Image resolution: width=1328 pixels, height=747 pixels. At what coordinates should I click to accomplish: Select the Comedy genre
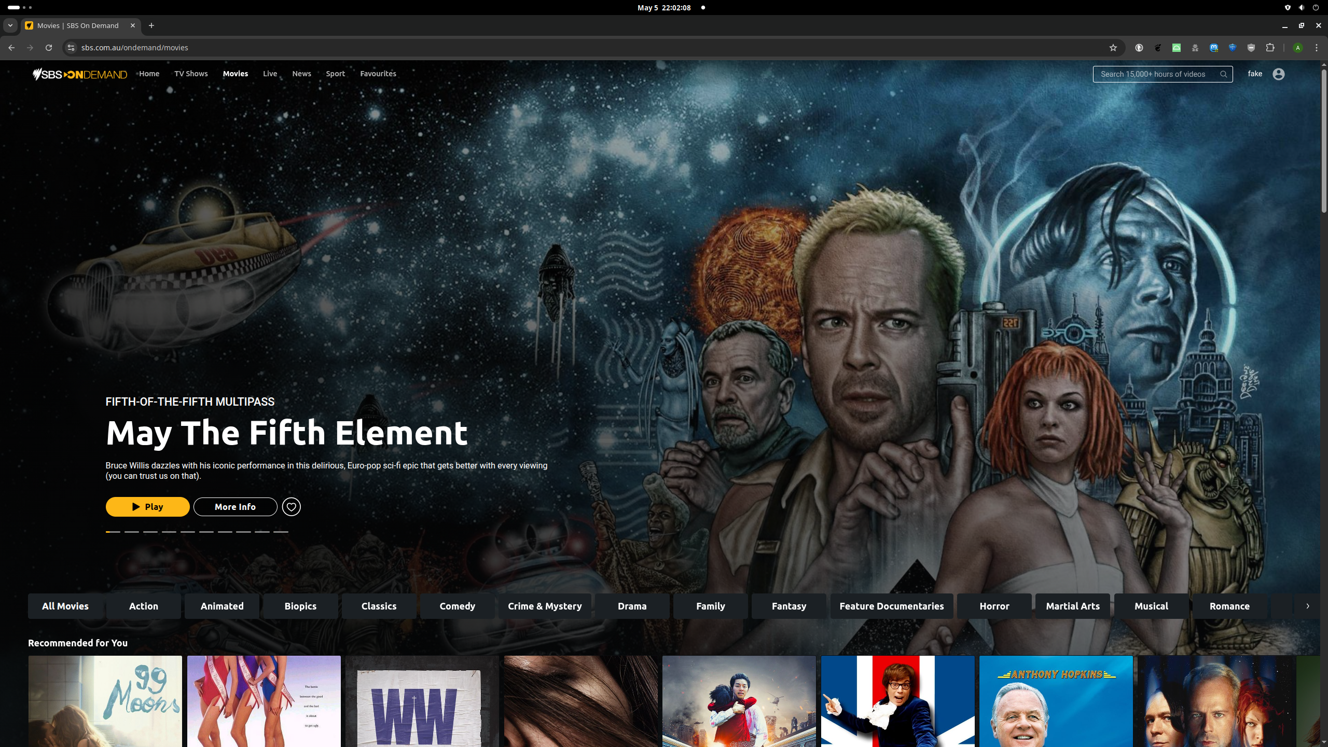pyautogui.click(x=457, y=606)
